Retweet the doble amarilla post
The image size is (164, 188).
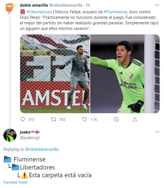point(53,119)
